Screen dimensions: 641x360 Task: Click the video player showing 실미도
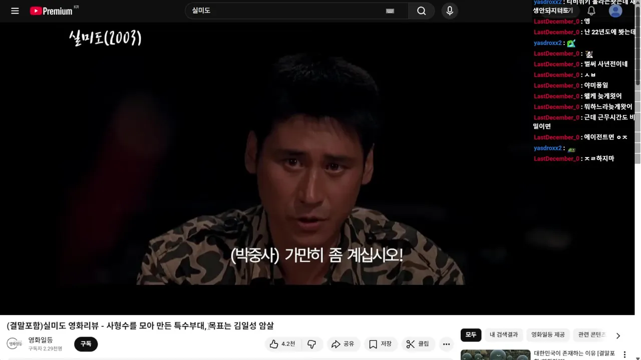coord(317,167)
